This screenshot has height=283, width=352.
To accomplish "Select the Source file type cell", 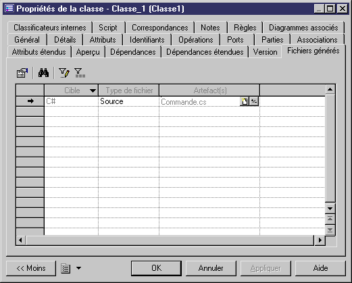I will (128, 101).
